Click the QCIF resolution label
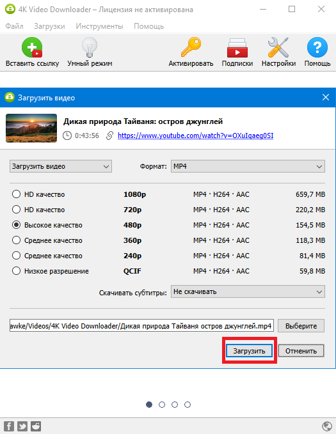Viewport: 336px width, 434px height. pos(132,271)
